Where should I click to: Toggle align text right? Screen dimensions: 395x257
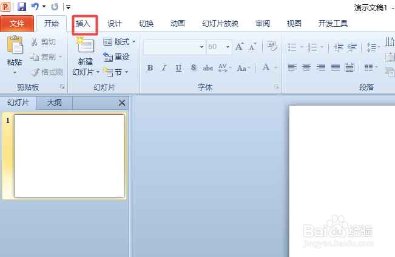tap(321, 67)
